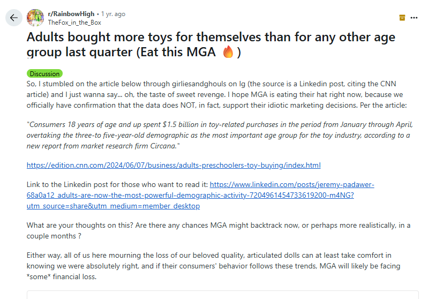Click the yellow archived post icon
The width and height of the screenshot is (421, 299).
(x=402, y=18)
